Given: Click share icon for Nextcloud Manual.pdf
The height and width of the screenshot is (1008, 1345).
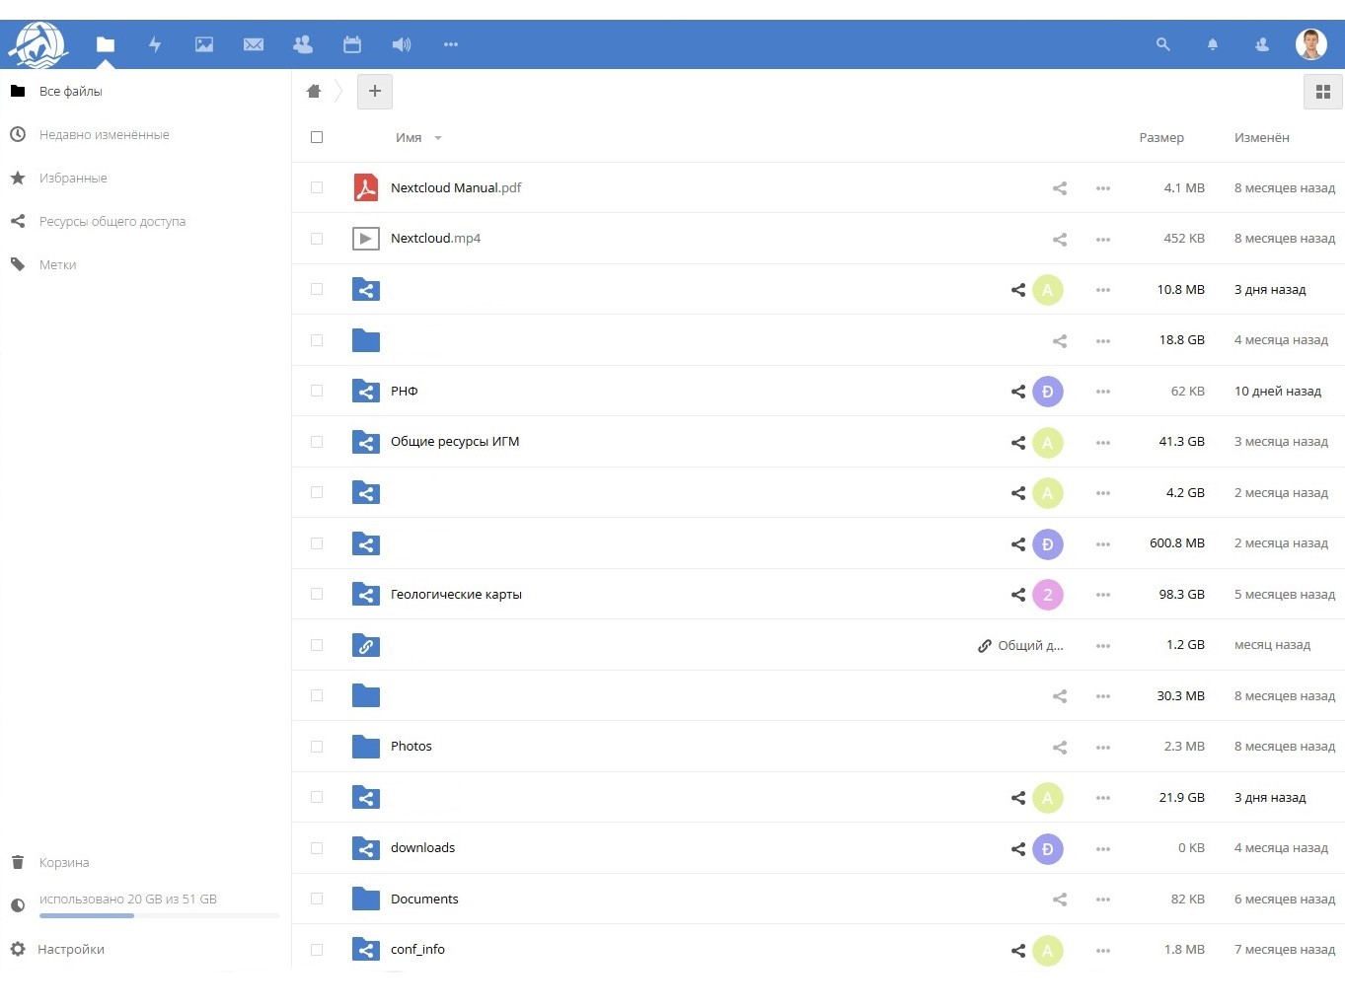Looking at the screenshot, I should click(x=1060, y=188).
